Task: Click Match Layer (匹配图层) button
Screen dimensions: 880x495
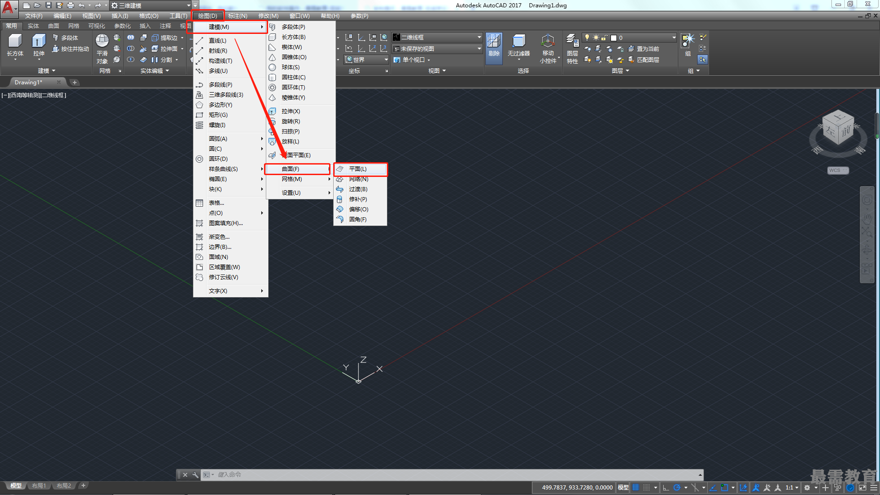Action: [x=643, y=60]
